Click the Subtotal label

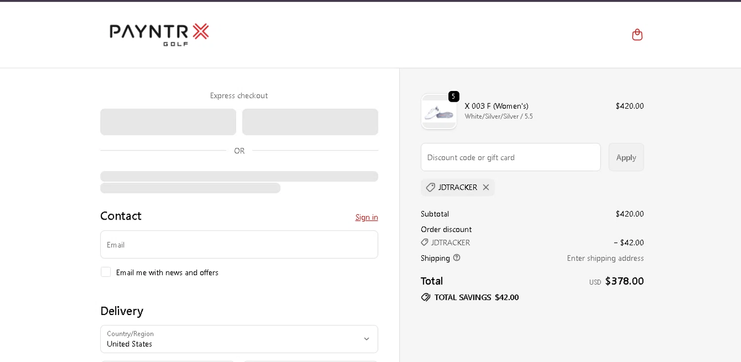435,214
